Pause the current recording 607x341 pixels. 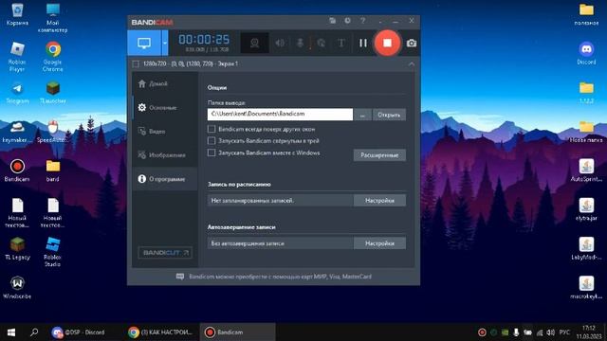coord(362,43)
